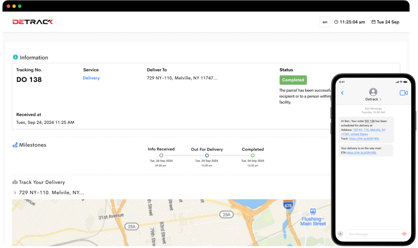The height and width of the screenshot is (248, 418).
Task: Tap the voice dictation icon in the message bar
Action: [404, 234]
